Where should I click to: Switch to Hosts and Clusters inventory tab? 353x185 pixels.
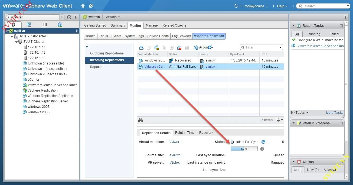[13, 25]
